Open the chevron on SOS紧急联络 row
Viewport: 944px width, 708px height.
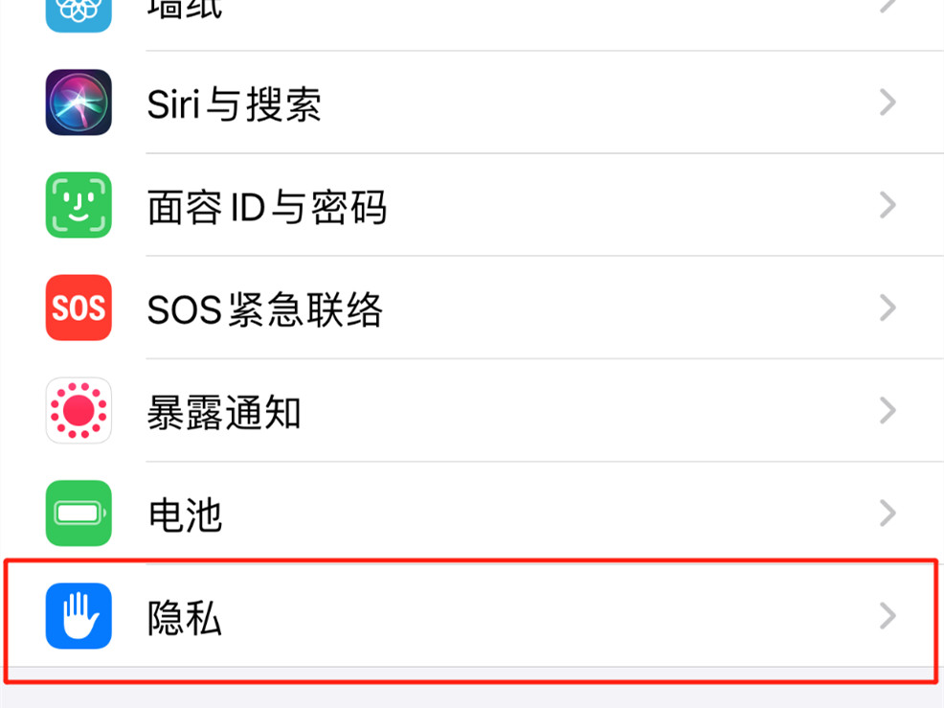click(x=888, y=308)
